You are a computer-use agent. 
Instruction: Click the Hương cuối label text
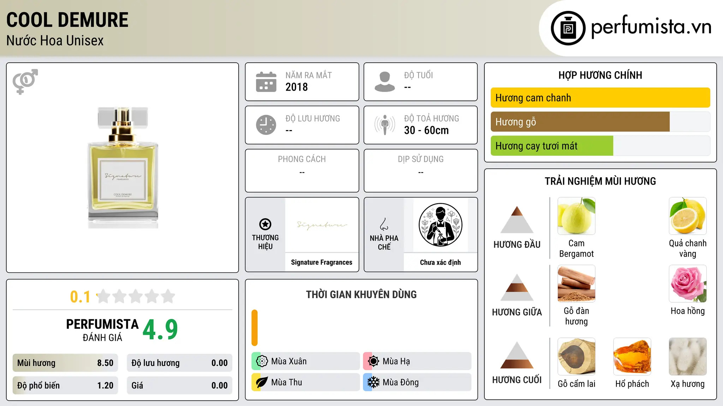click(517, 380)
